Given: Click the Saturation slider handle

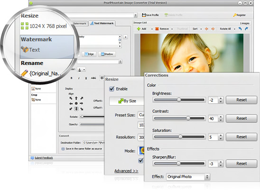Looking at the screenshot, I should (180, 137).
